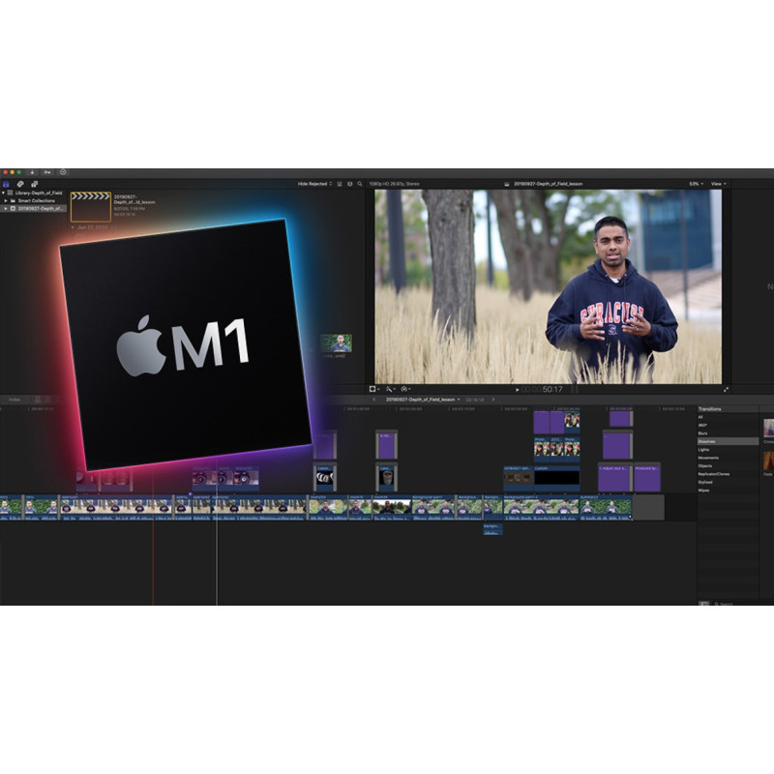Viewport: 774px width, 774px height.
Task: Go back in timeline history arrow
Action: [374, 399]
